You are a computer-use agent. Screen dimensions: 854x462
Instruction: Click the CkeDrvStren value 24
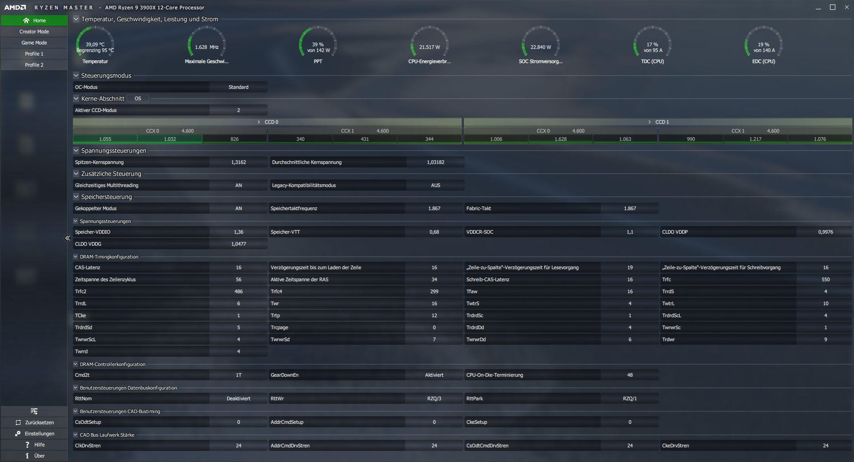(x=826, y=446)
